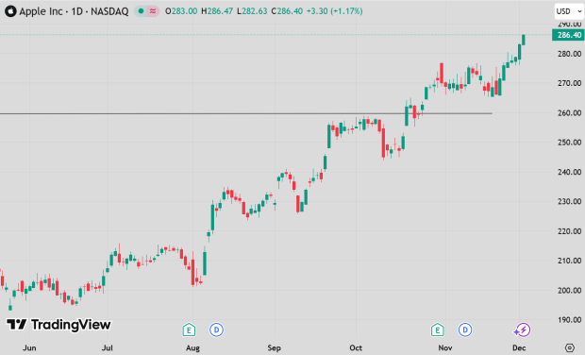Click the green market status dot

click(x=141, y=11)
